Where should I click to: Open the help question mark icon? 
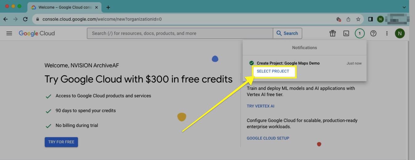373,33
